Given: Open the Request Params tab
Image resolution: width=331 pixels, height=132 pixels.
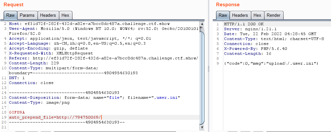Looking at the screenshot, I should pos(27,15).
